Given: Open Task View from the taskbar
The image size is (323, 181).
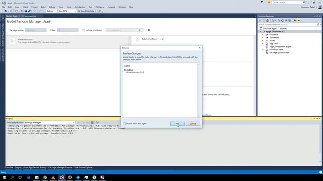Looking at the screenshot, I should click(20, 177).
